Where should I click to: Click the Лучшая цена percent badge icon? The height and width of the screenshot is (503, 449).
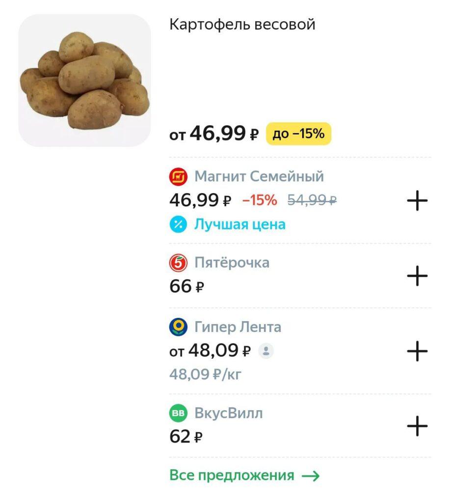(178, 224)
